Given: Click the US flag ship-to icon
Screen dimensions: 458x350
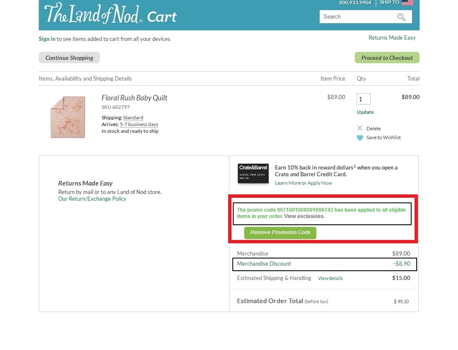Looking at the screenshot, I should pos(407,3).
